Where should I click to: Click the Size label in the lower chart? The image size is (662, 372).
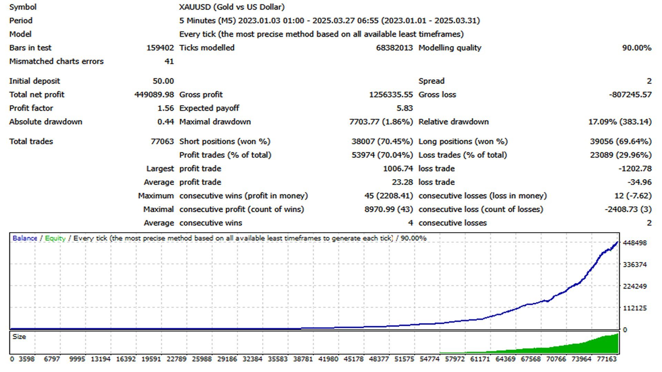(19, 337)
